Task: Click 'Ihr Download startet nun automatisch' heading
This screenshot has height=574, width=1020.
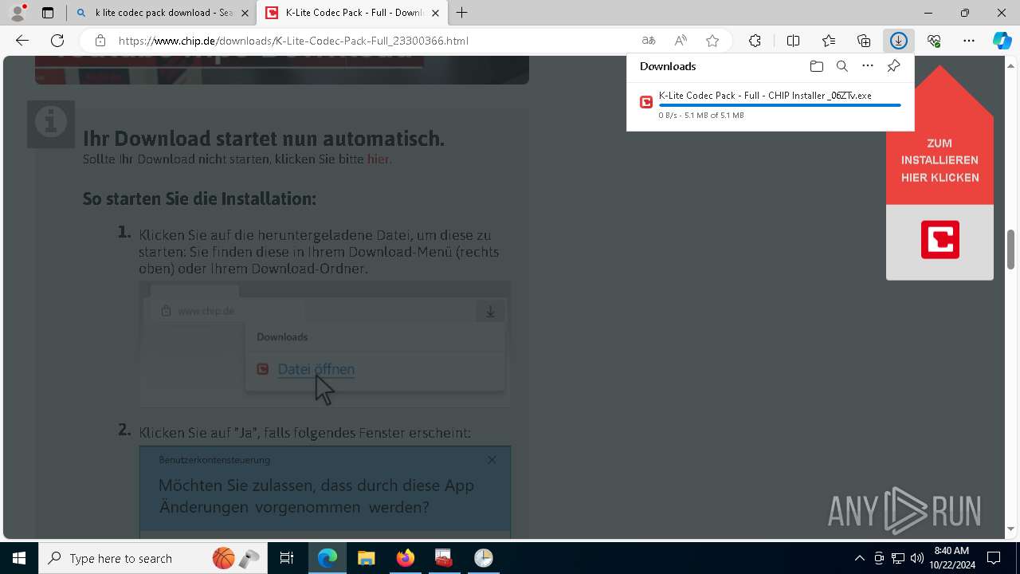Action: (x=264, y=138)
